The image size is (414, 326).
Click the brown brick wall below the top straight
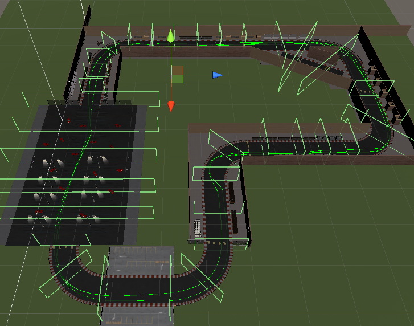click(x=188, y=52)
